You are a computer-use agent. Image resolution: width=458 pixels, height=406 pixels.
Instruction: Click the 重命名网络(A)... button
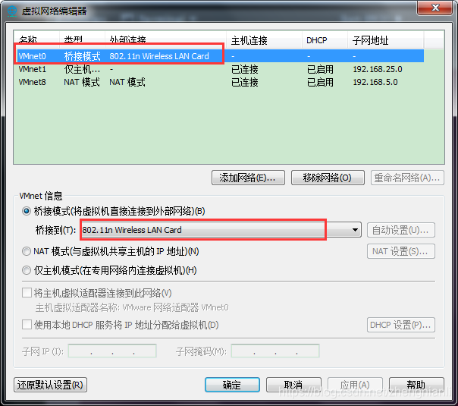407,178
